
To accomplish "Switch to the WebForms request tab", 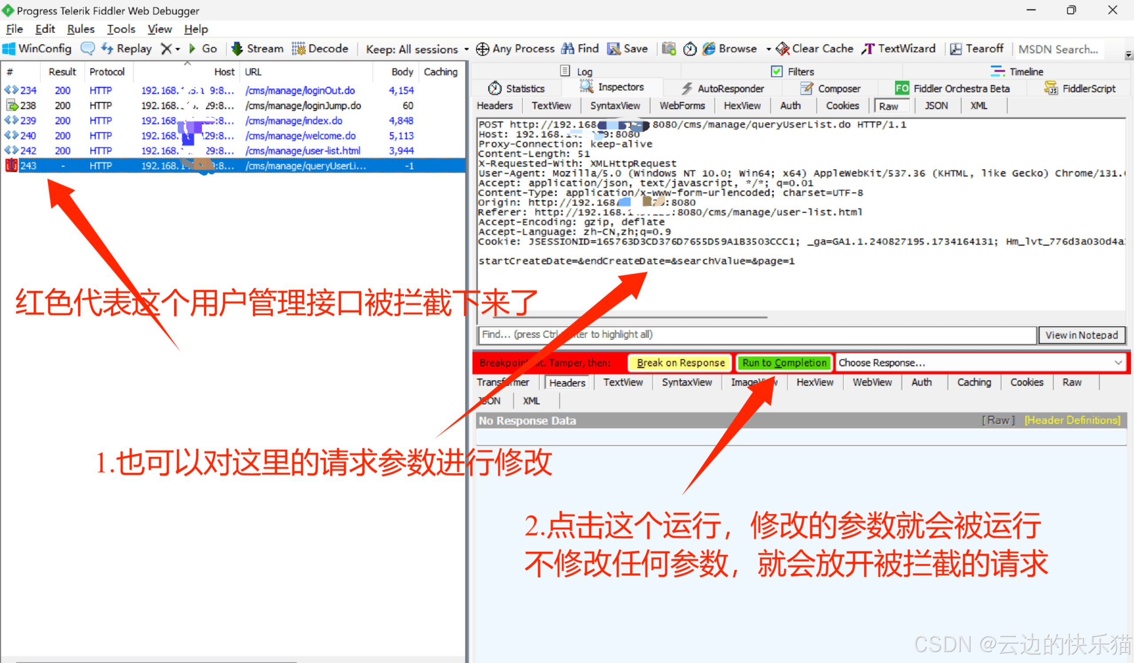I will click(682, 106).
